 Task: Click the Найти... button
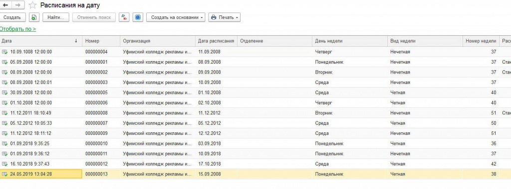56,17
